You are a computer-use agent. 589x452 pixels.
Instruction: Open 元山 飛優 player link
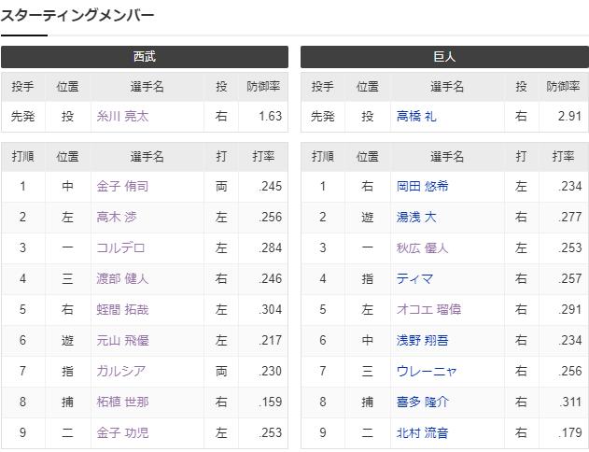pyautogui.click(x=122, y=340)
